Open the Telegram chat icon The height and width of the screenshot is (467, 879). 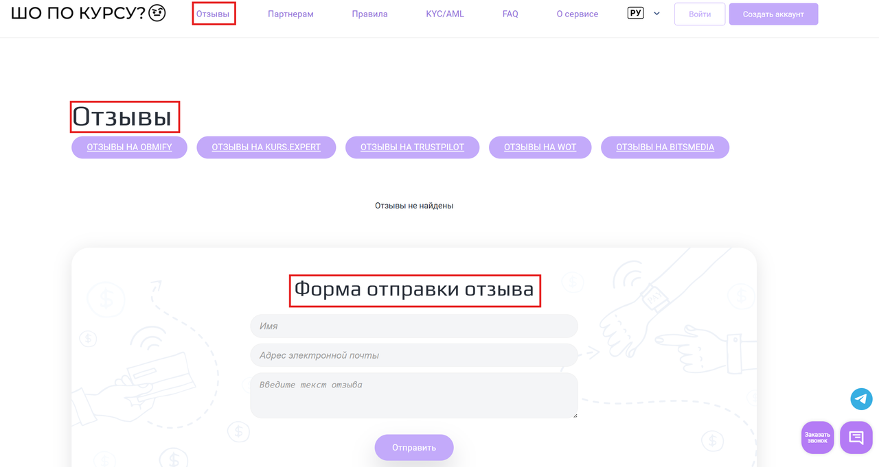coord(861,398)
